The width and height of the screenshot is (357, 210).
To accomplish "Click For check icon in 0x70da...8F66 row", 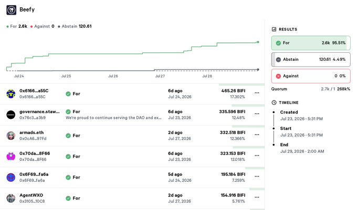I will click(68, 157).
